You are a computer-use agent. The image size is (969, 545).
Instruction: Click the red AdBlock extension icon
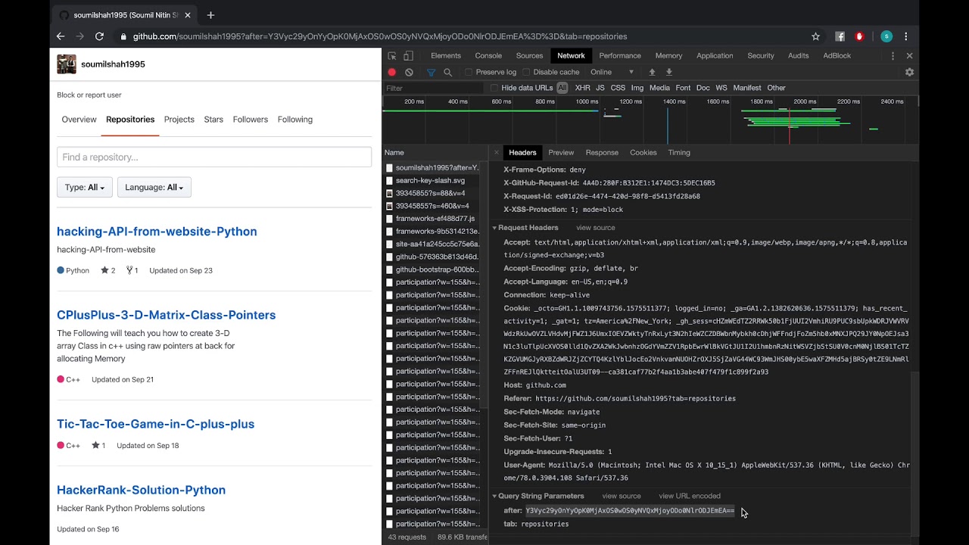tap(859, 36)
